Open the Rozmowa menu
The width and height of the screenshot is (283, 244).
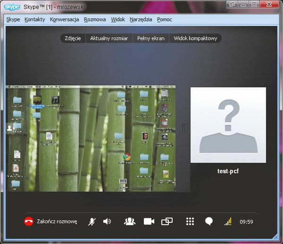95,19
